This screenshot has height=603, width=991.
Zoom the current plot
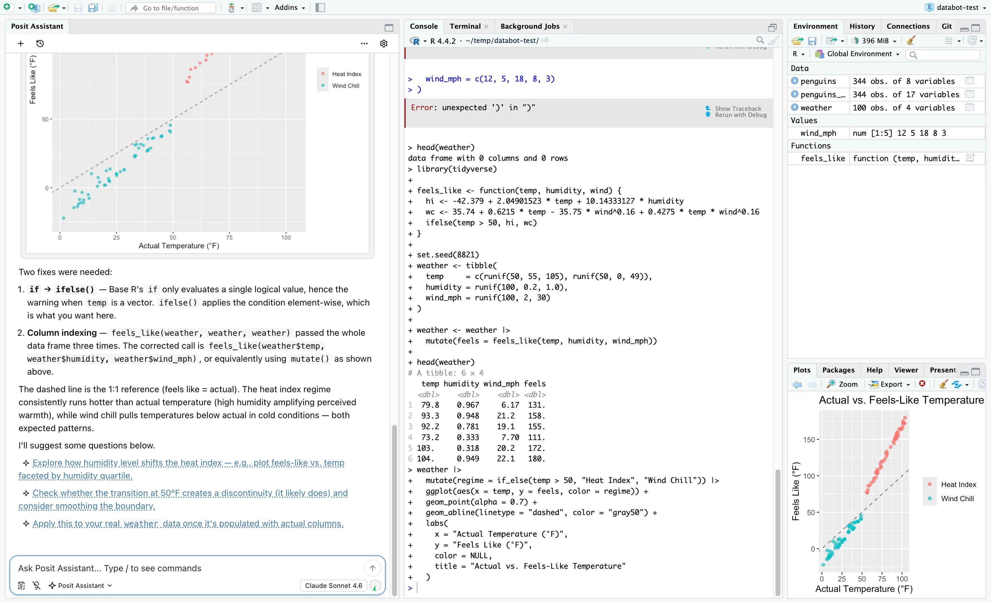[843, 384]
